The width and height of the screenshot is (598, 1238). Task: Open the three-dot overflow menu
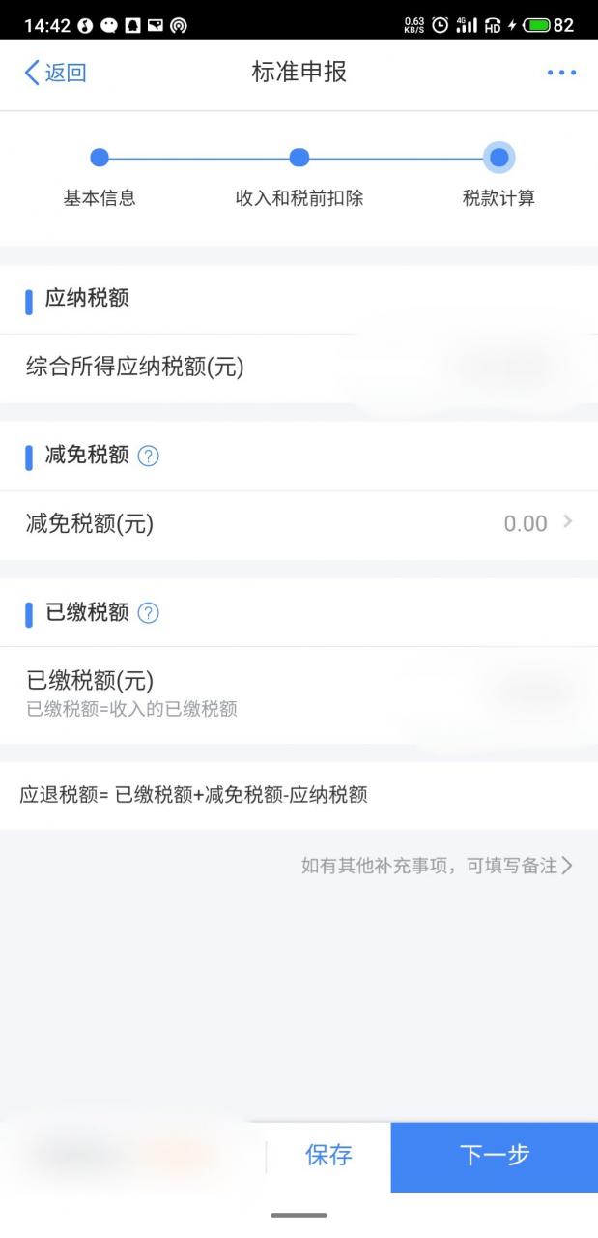pyautogui.click(x=562, y=73)
